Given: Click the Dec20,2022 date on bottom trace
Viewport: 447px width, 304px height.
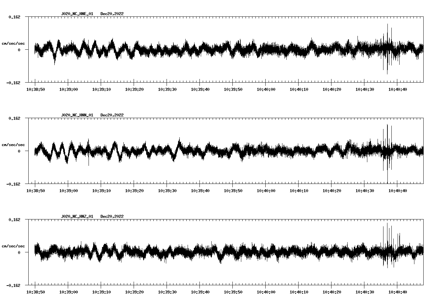Looking at the screenshot, I should (112, 216).
